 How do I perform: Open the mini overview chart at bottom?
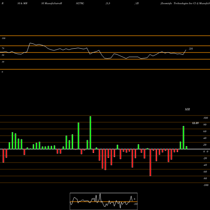point(104,201)
